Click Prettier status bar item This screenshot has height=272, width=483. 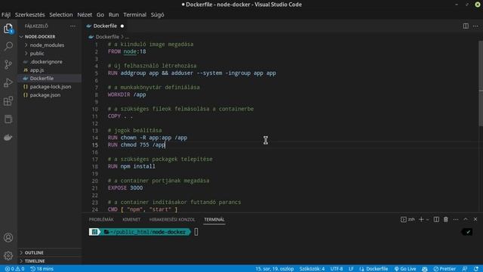pos(445,269)
